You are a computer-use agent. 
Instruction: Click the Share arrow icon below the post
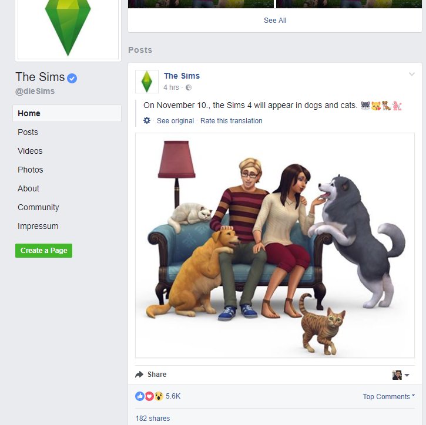tap(139, 375)
